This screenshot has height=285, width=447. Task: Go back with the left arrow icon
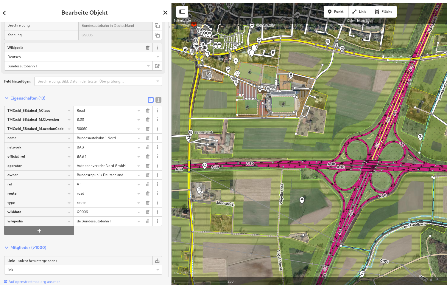4,13
